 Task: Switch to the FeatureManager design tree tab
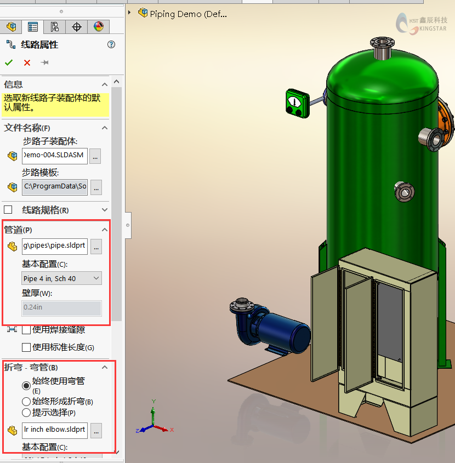click(11, 27)
